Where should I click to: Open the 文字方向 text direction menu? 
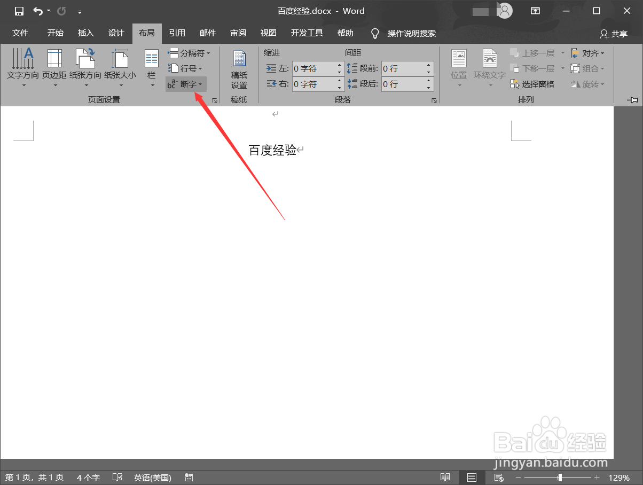pos(23,68)
